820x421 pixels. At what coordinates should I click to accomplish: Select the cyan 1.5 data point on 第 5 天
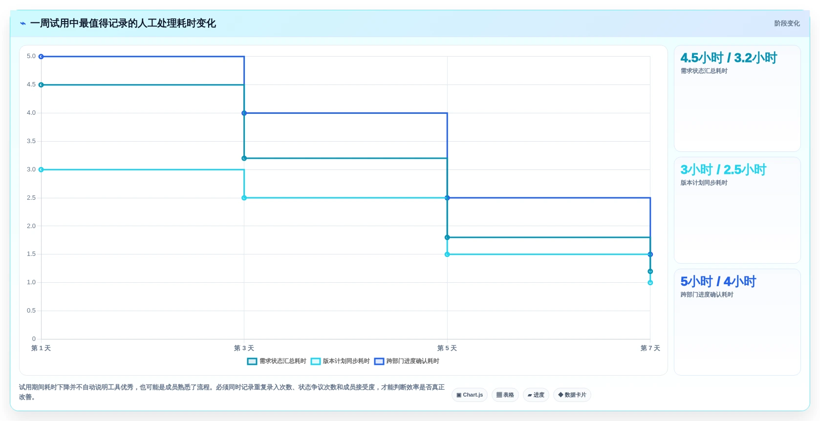[447, 254]
